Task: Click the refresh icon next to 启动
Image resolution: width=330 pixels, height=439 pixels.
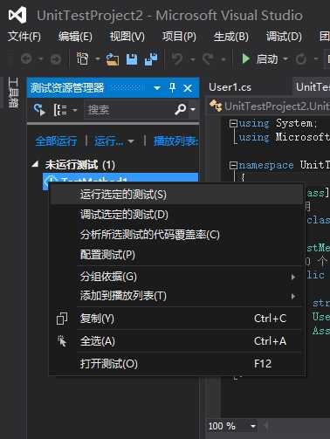Action: [301, 59]
